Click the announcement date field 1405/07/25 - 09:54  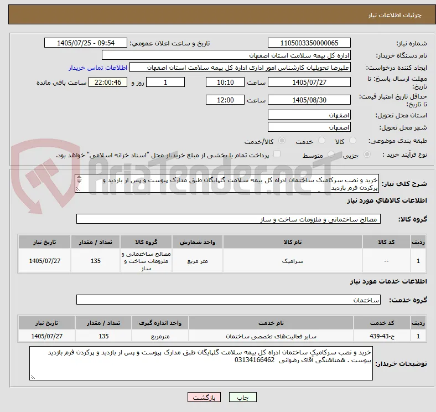[86, 43]
